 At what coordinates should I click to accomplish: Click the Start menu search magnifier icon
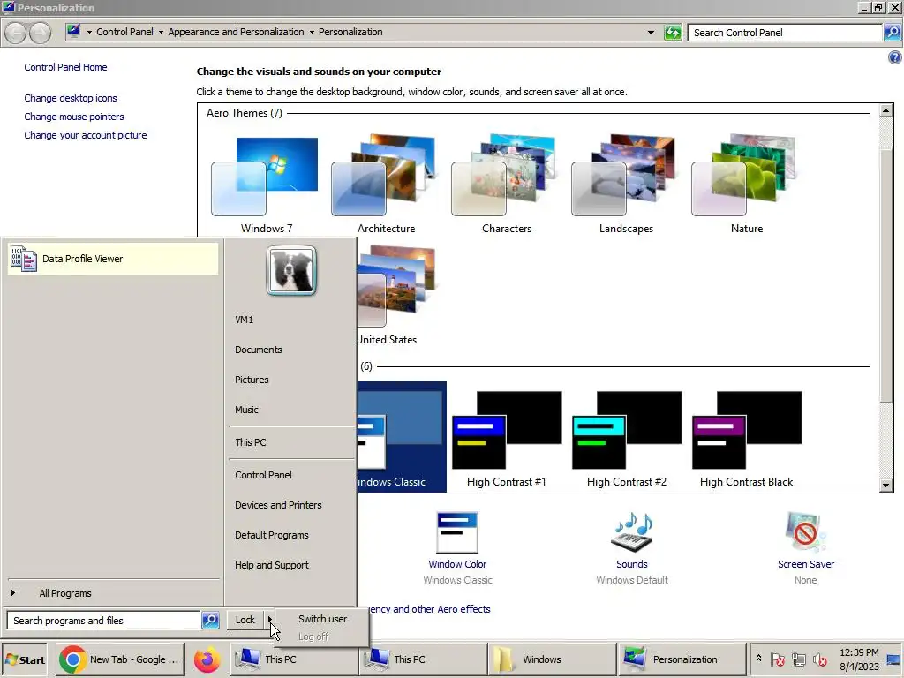click(x=210, y=621)
